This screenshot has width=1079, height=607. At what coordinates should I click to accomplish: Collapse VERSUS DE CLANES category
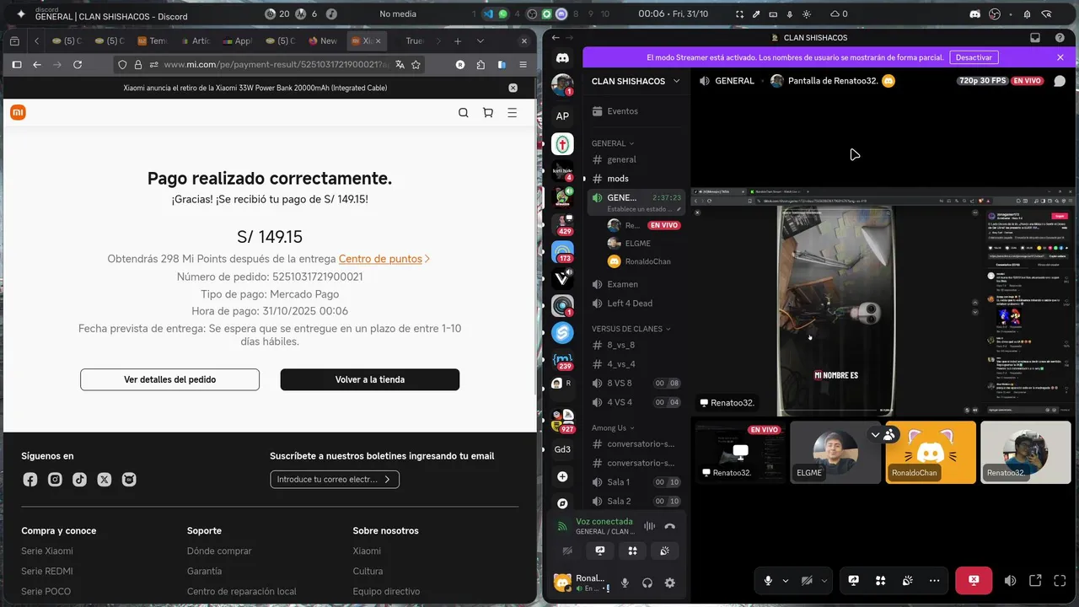631,329
